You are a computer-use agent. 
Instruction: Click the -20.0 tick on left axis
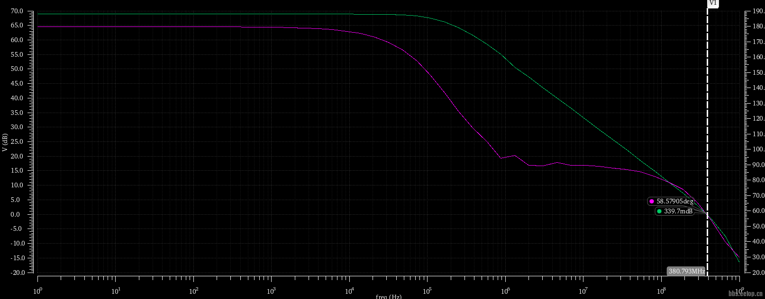point(17,273)
